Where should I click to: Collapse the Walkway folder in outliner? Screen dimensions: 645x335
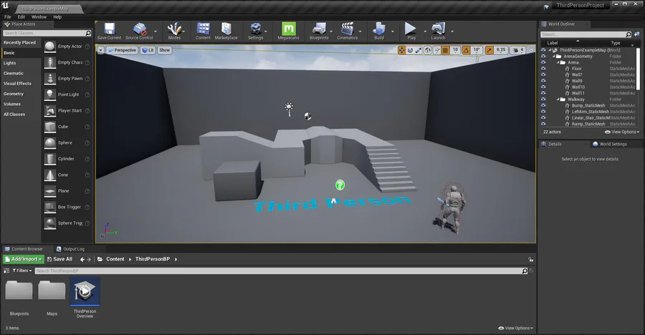pyautogui.click(x=558, y=99)
